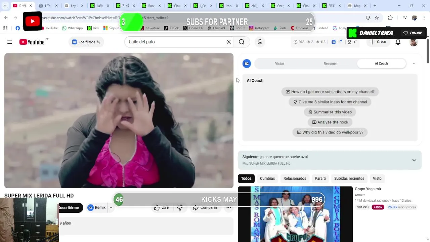Viewport: 430px width, 242px height.
Task: Select 'Analyze the hook' suggestion
Action: tap(330, 122)
